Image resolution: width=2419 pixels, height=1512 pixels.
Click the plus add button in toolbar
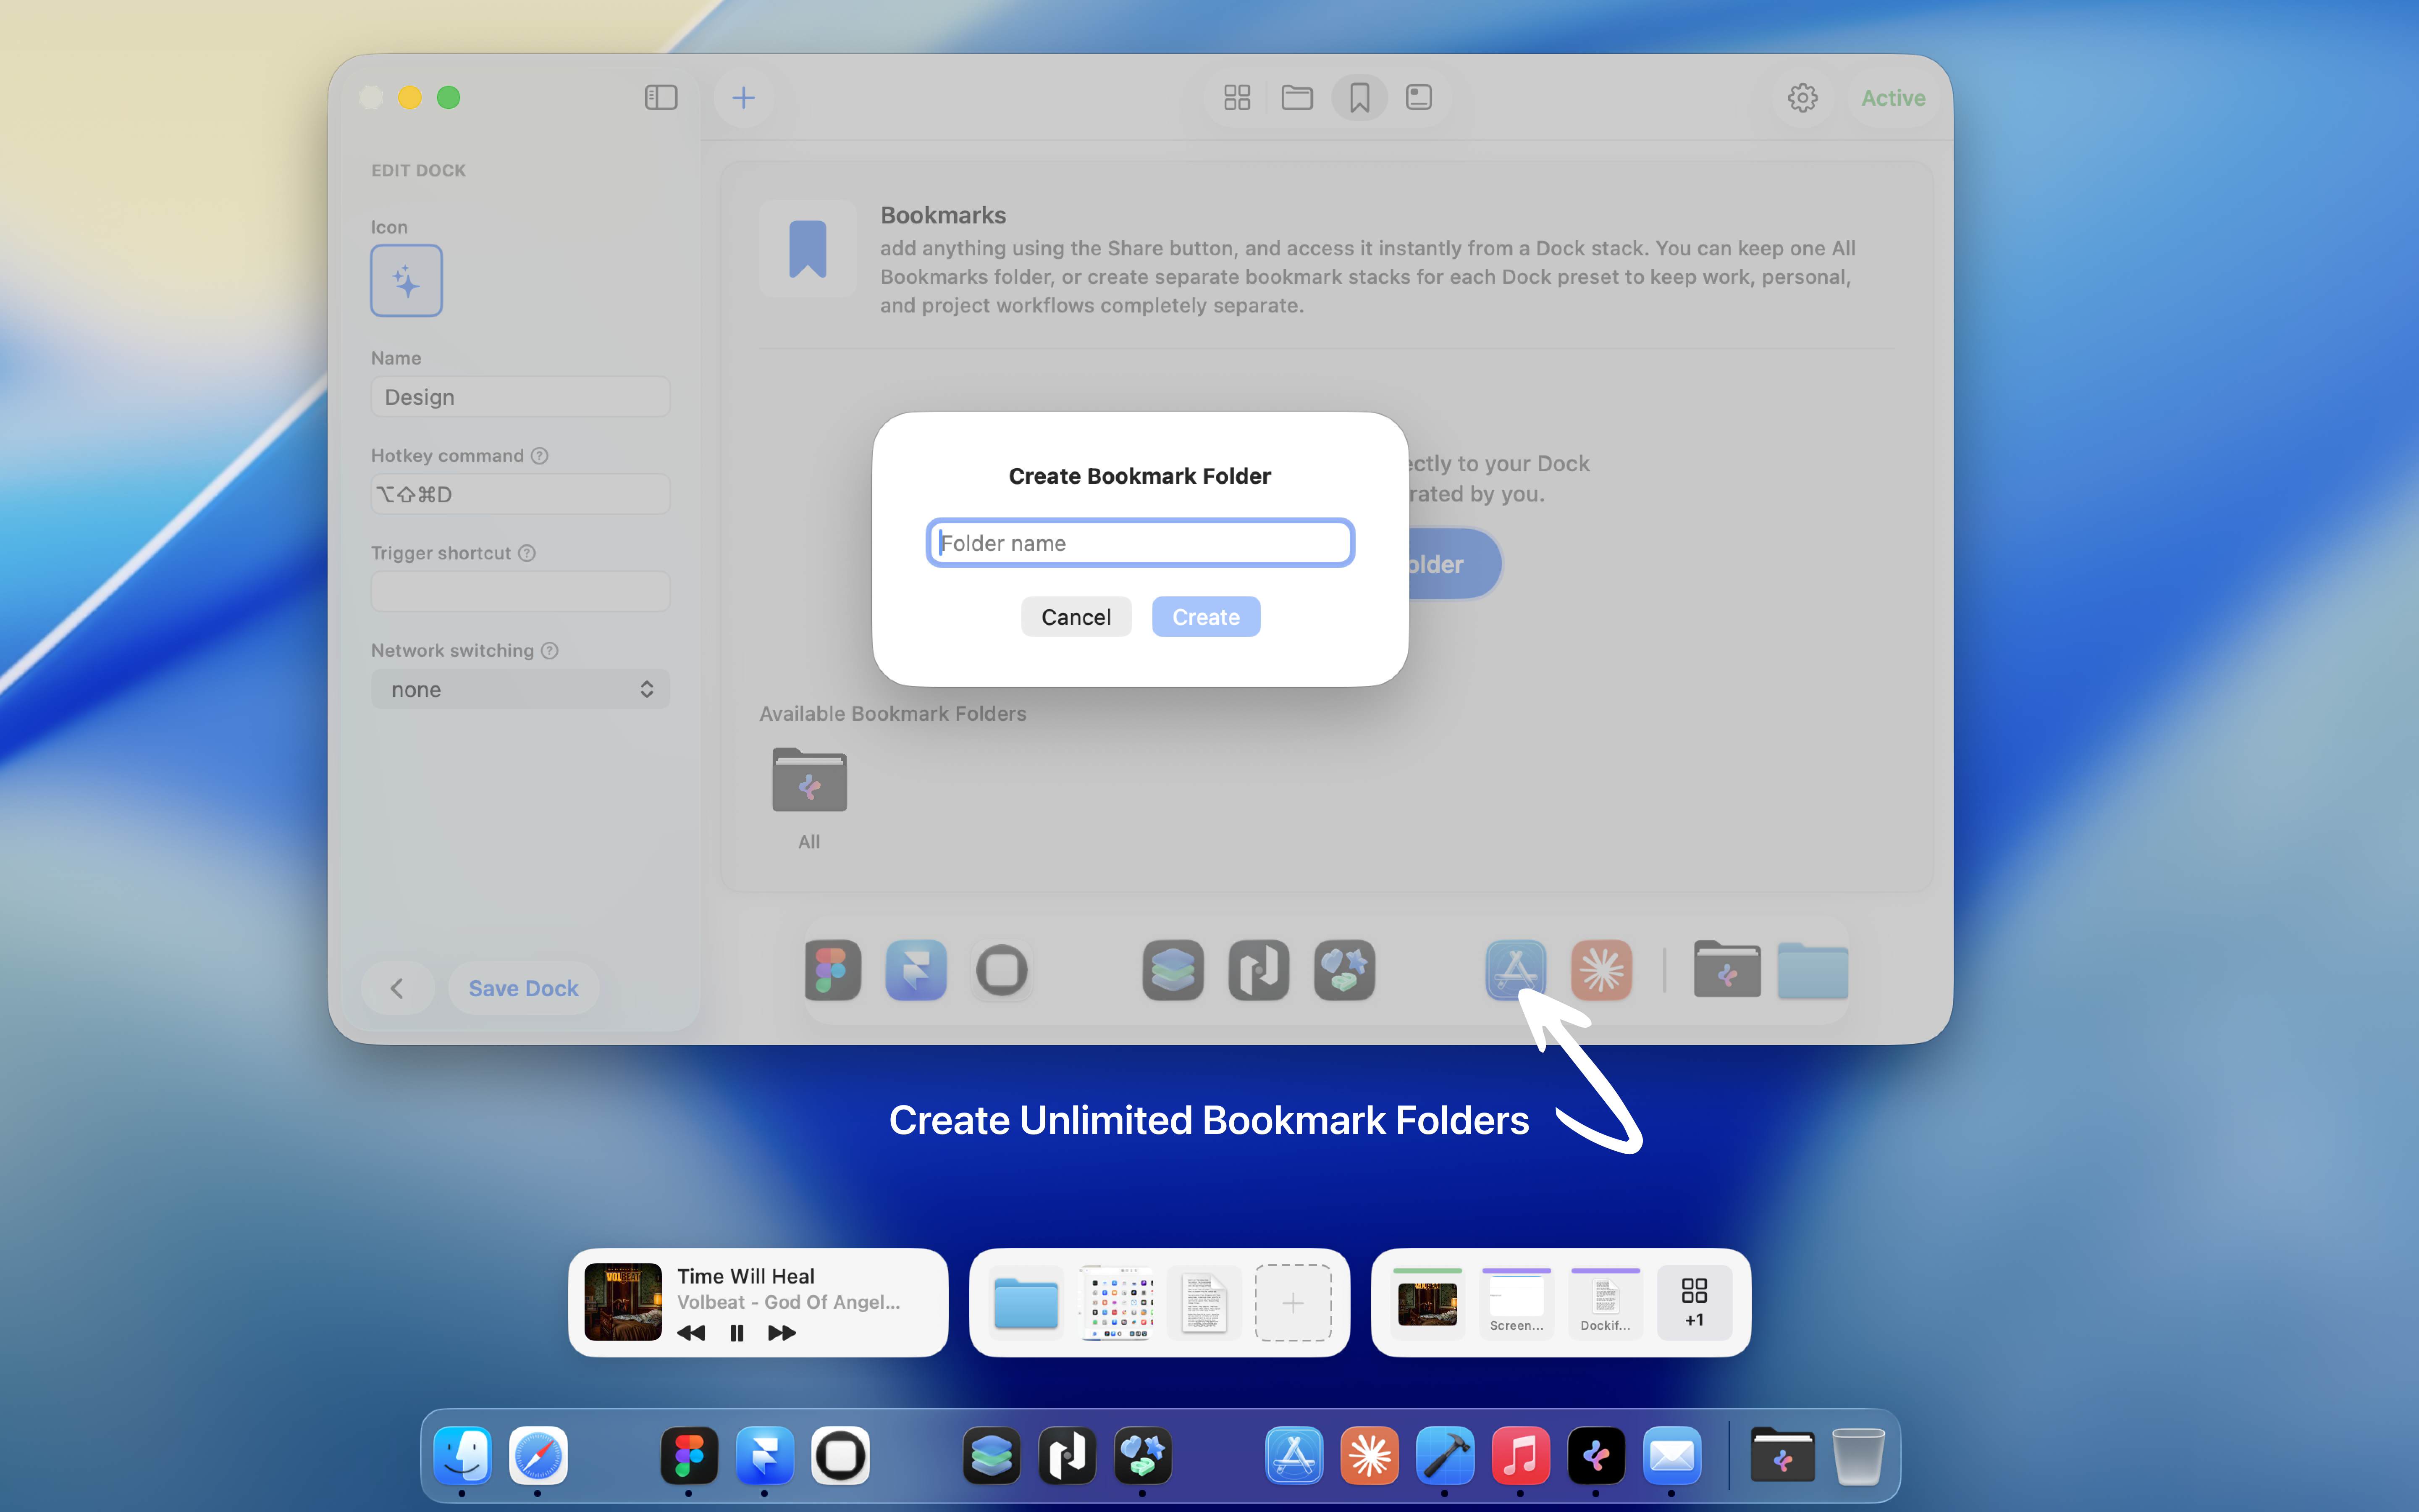[742, 97]
